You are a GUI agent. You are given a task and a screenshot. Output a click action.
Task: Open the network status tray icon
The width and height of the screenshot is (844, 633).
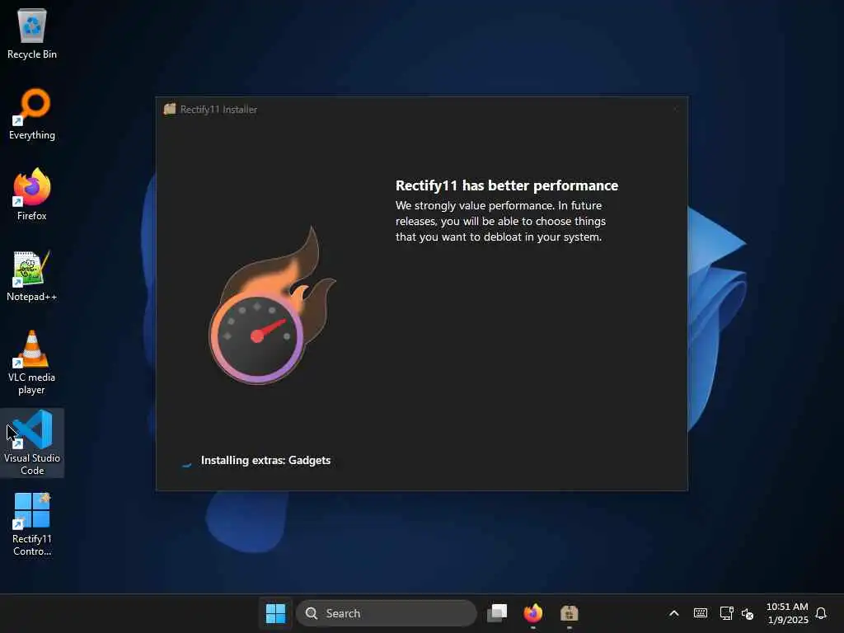click(727, 613)
